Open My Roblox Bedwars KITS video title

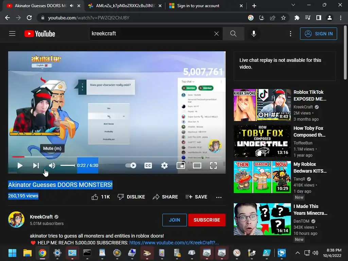click(x=310, y=168)
